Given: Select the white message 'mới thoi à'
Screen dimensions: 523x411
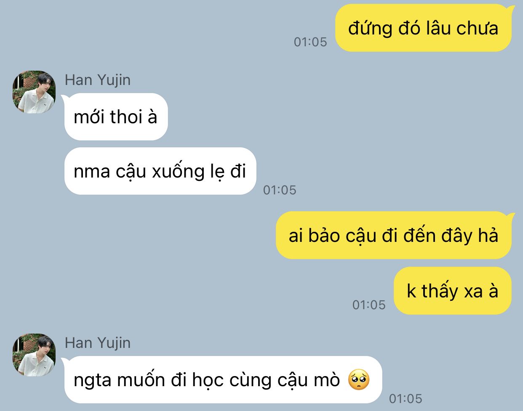Looking at the screenshot, I should (x=116, y=117).
